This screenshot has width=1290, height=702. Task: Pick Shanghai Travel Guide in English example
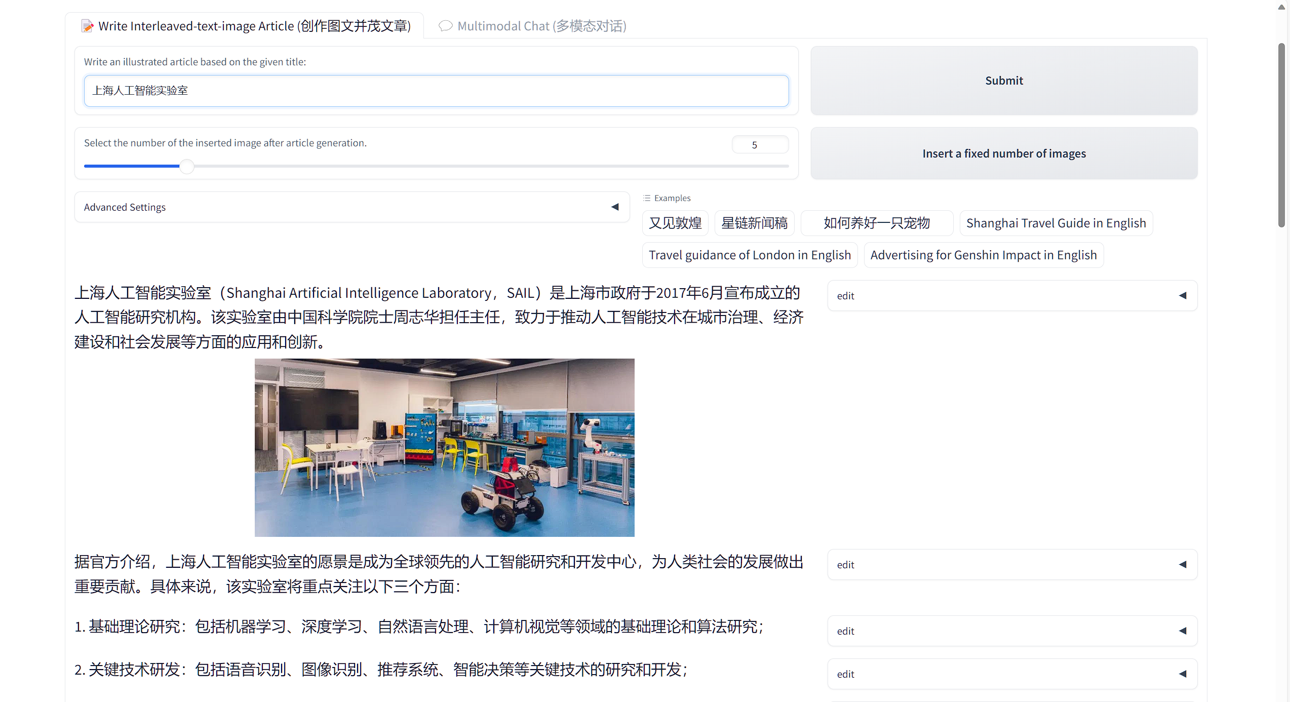1056,223
